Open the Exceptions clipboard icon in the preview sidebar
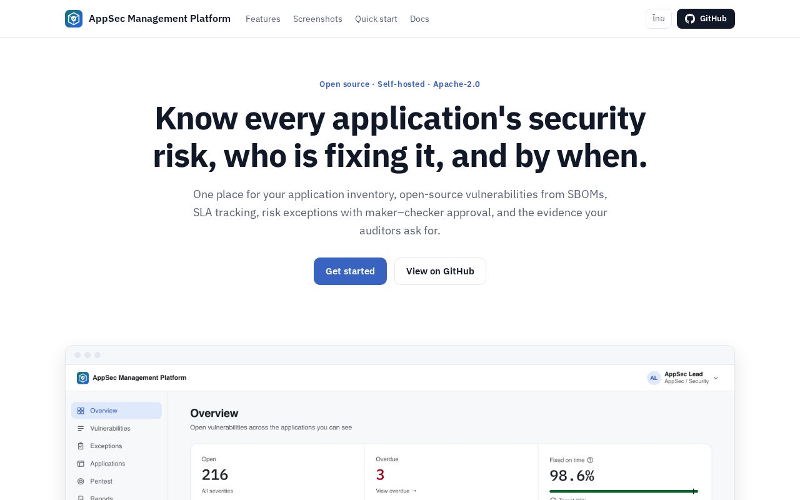This screenshot has width=800, height=500. [81, 446]
